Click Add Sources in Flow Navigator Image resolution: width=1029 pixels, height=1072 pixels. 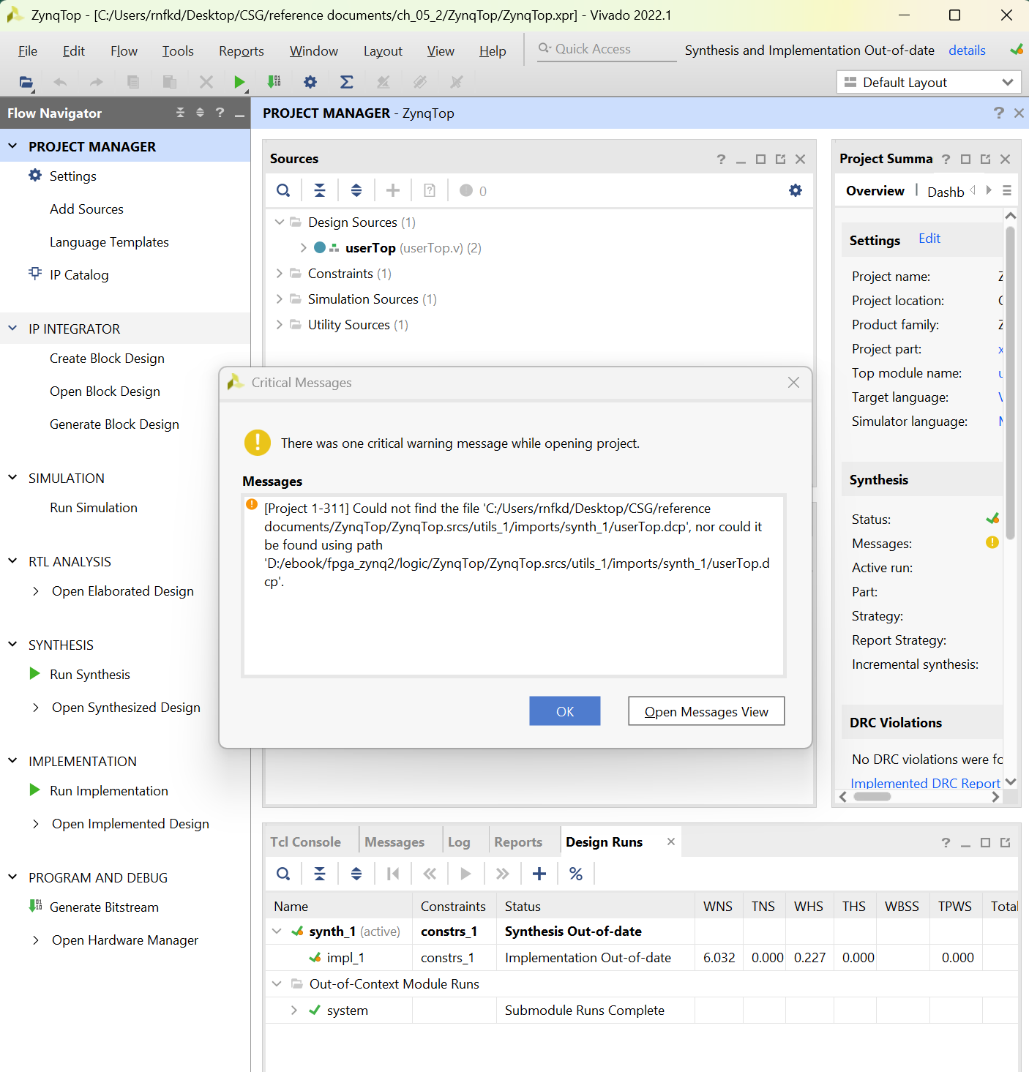[86, 209]
